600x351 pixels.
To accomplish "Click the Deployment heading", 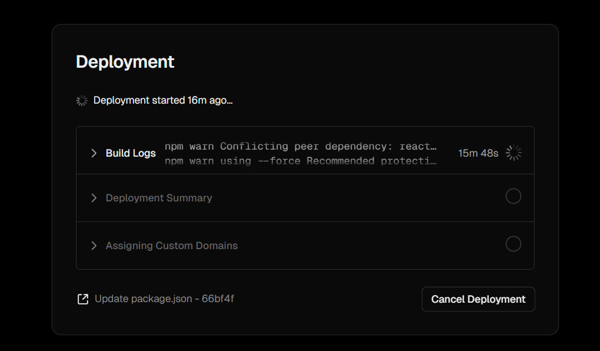I will click(x=125, y=62).
